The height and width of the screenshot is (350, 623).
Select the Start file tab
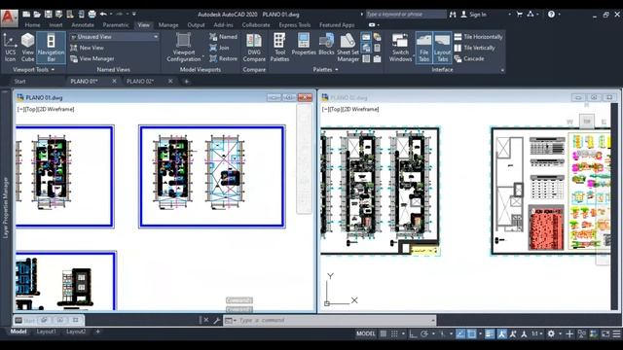(19, 82)
